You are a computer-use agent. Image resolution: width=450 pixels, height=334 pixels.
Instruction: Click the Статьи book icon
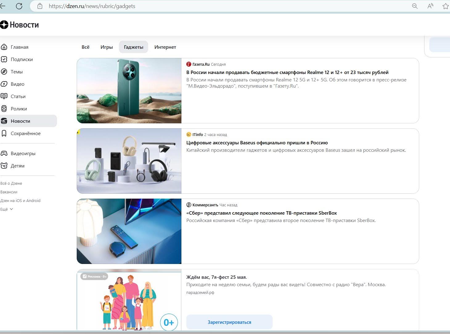click(4, 96)
